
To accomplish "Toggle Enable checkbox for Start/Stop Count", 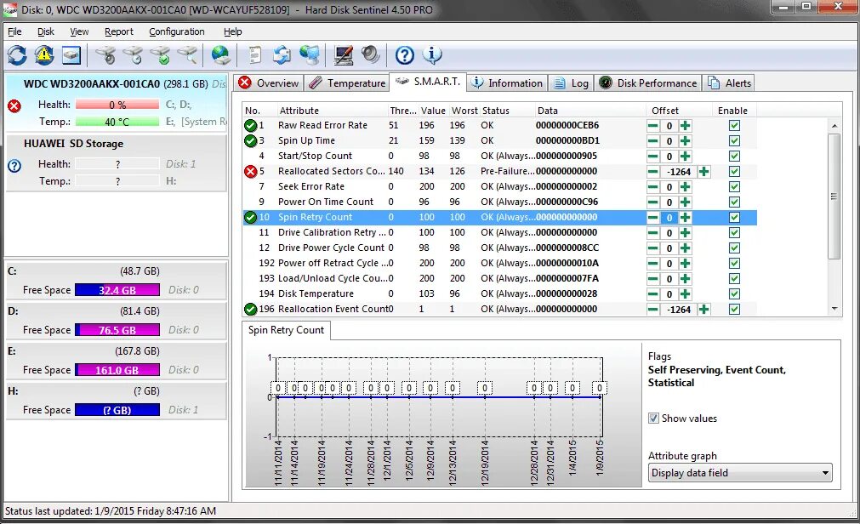I will (734, 157).
